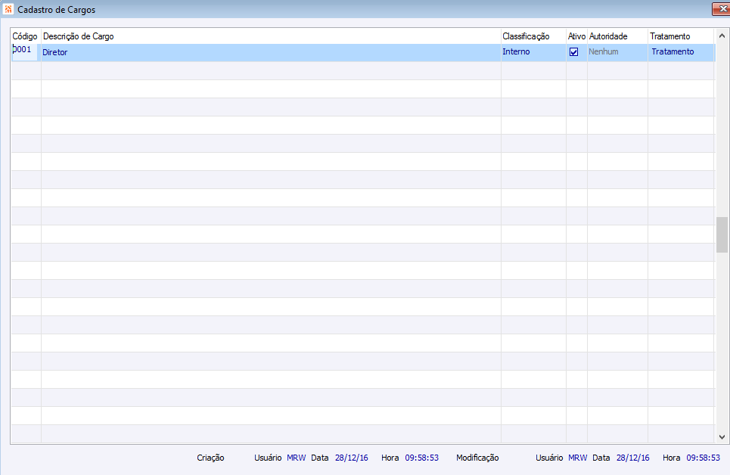730x475 pixels.
Task: Click the Descrição de Cargo column header
Action: point(271,36)
